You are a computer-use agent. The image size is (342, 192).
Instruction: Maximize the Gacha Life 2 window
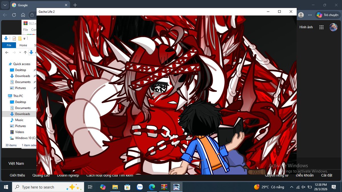[279, 11]
